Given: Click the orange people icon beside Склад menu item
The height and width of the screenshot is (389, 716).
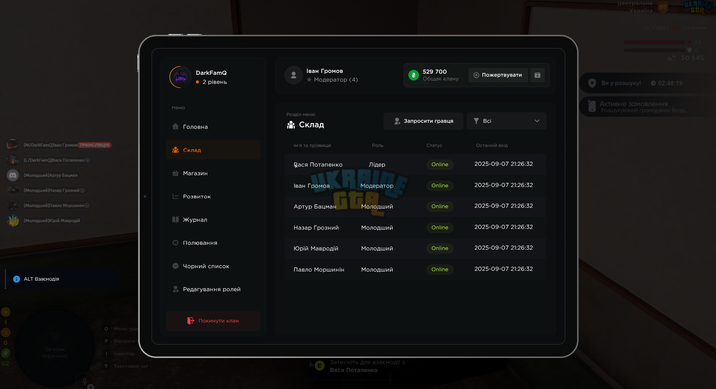Looking at the screenshot, I should coord(176,150).
